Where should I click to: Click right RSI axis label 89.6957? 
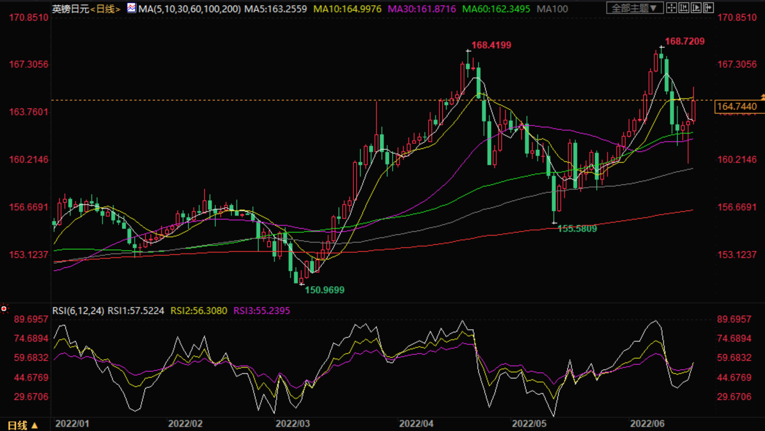[734, 319]
